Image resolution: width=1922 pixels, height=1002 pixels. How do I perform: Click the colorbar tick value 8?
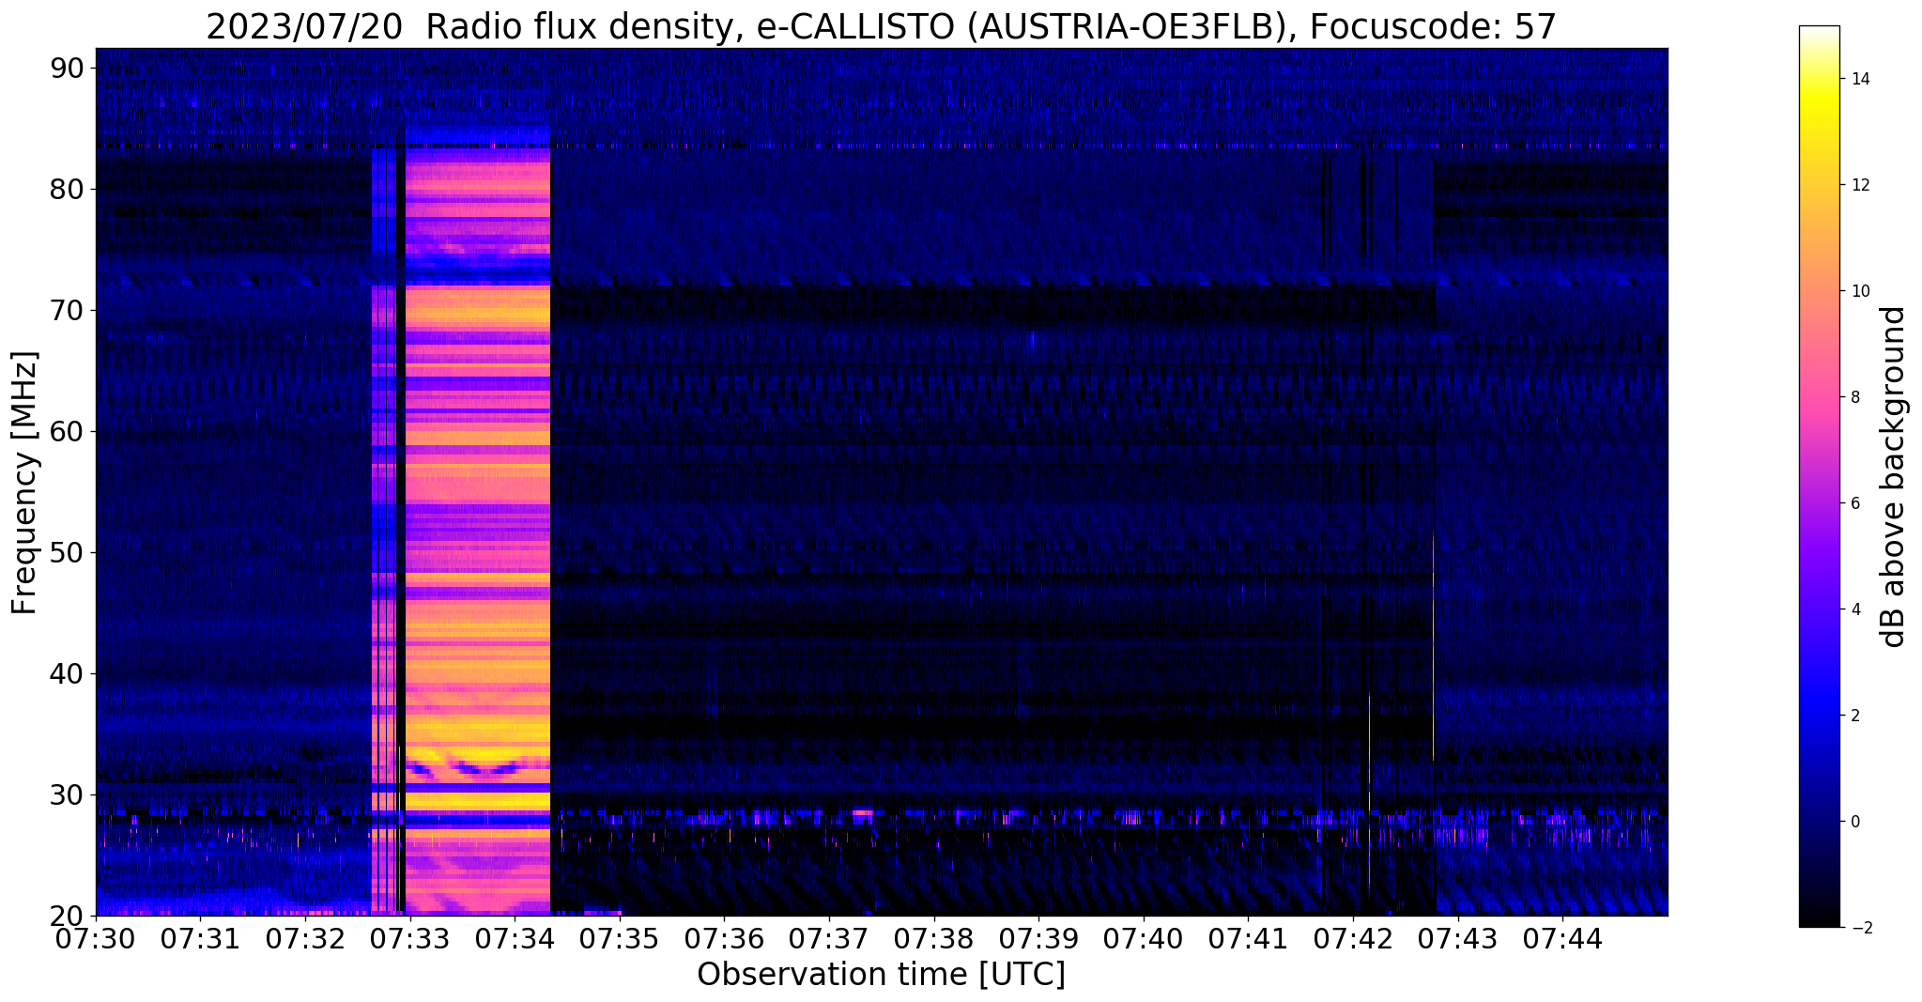[1854, 397]
